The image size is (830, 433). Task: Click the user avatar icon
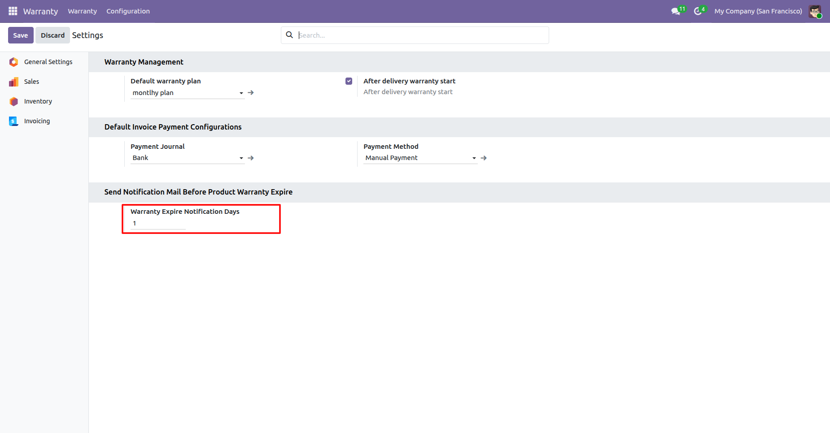click(x=815, y=11)
